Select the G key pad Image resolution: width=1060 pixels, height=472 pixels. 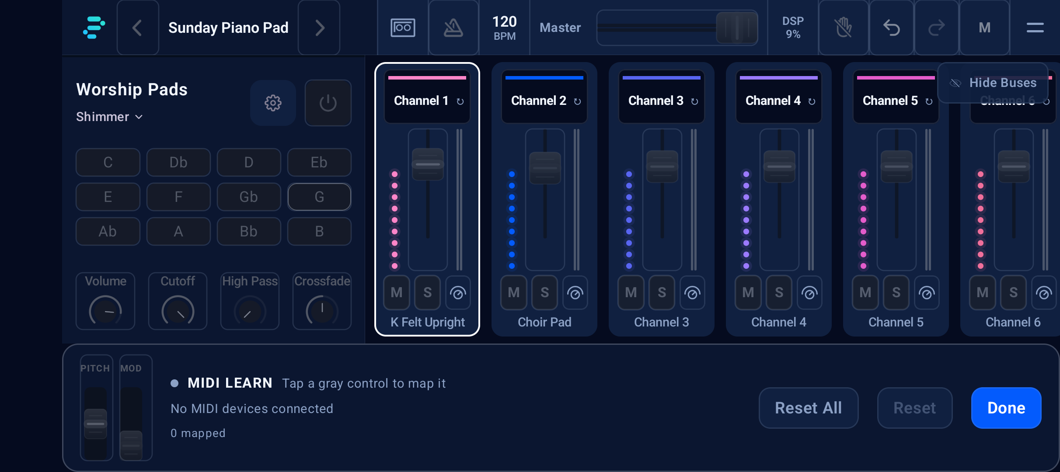point(319,197)
